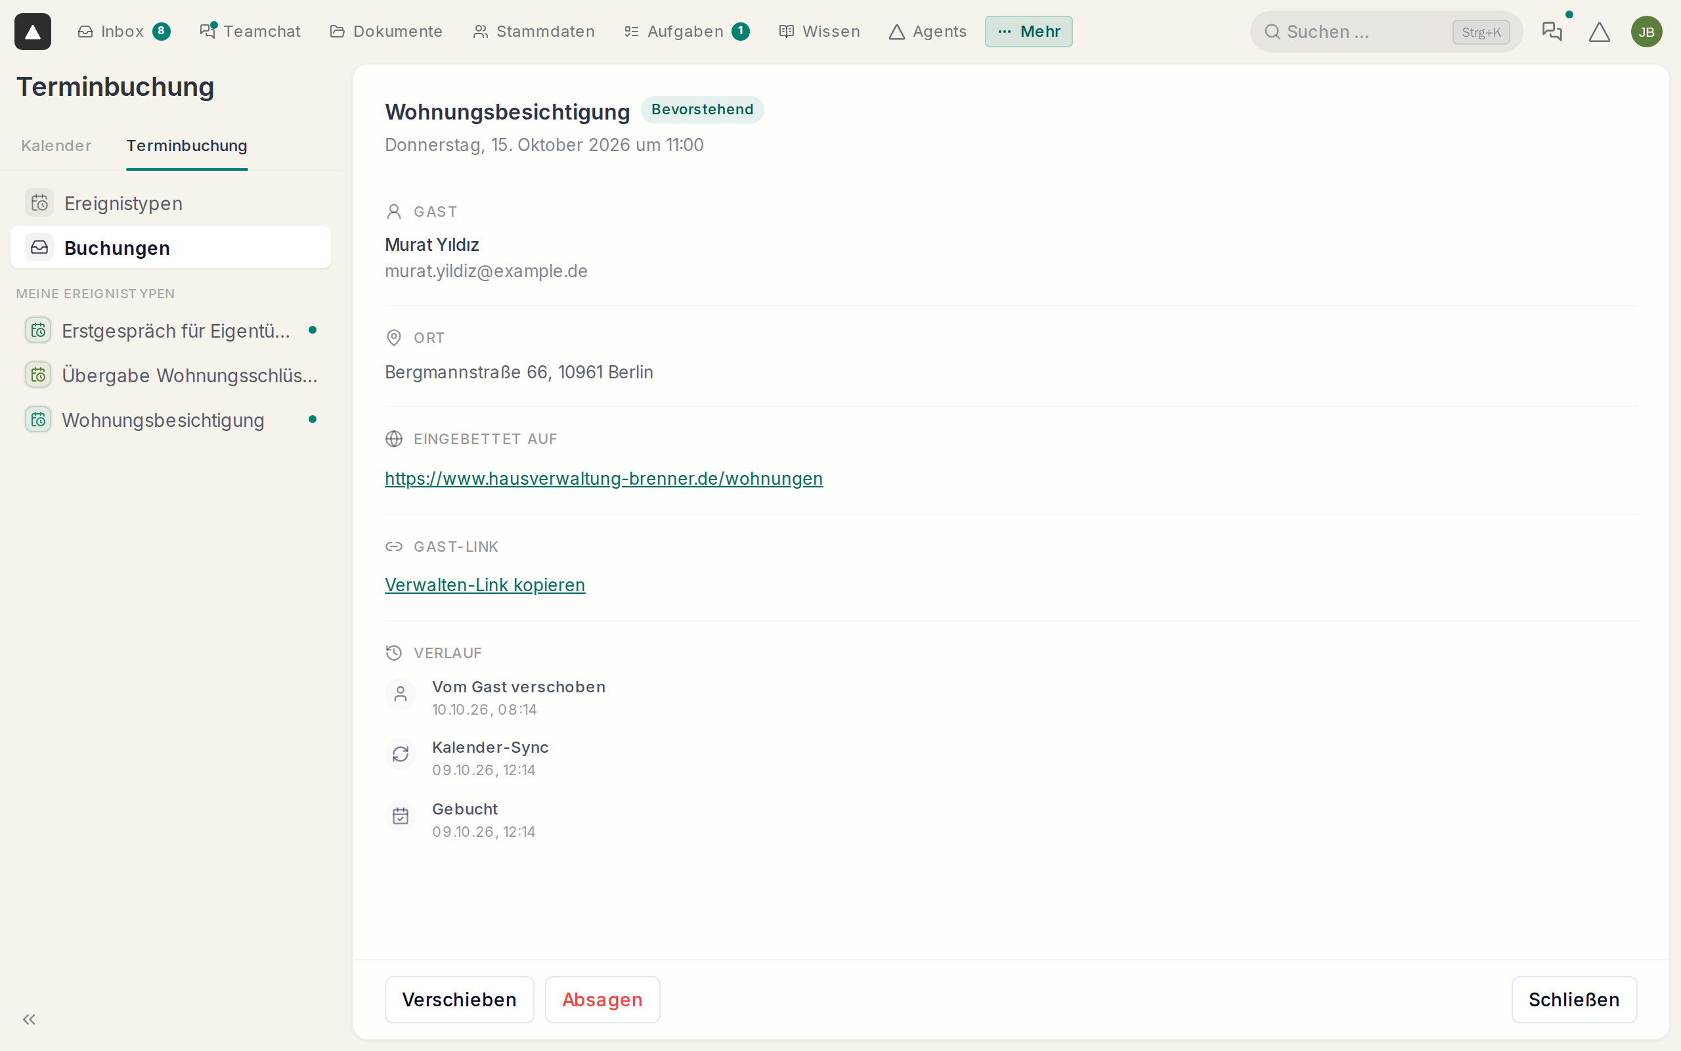
Task: Open the JB user avatar
Action: [x=1646, y=32]
